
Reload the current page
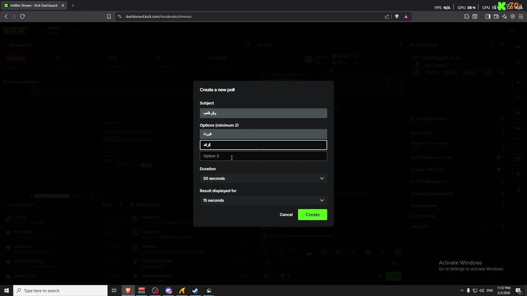pos(23,16)
